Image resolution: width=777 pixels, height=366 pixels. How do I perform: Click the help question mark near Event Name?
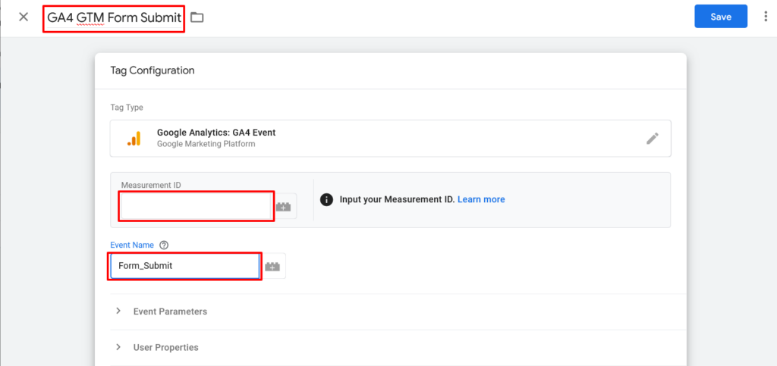click(x=165, y=245)
